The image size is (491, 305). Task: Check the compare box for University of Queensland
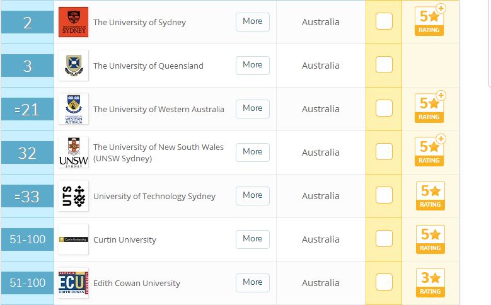[384, 64]
